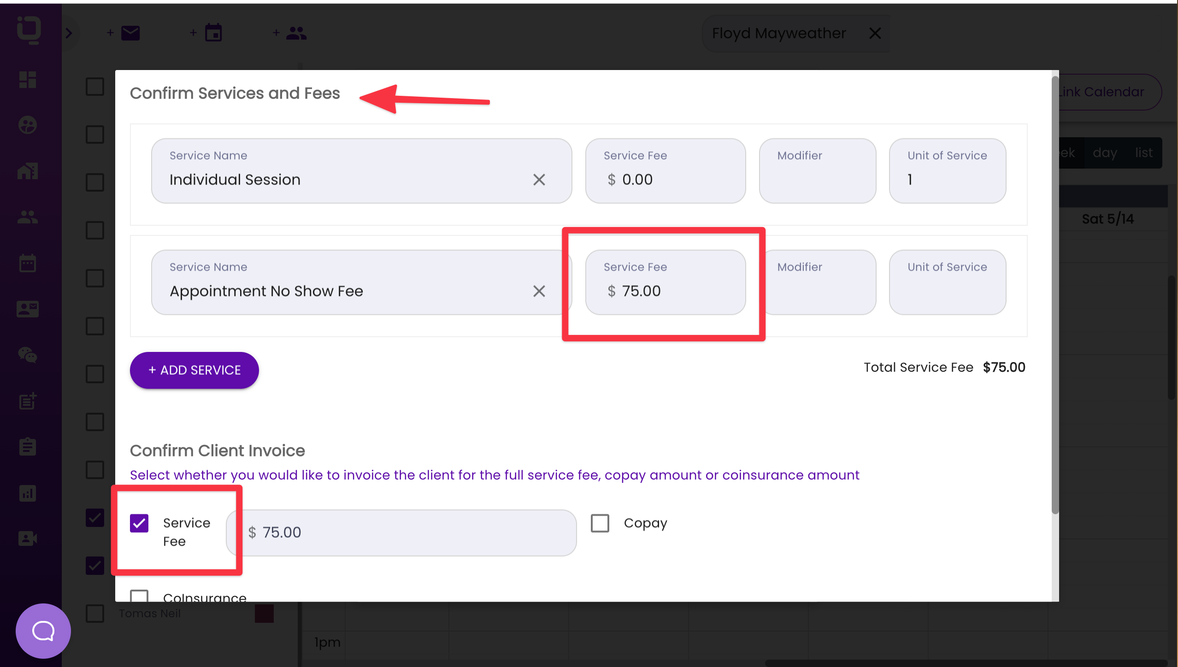Screen dimensions: 1178x667
Task: Enable the Copay invoice option
Action: pos(599,523)
